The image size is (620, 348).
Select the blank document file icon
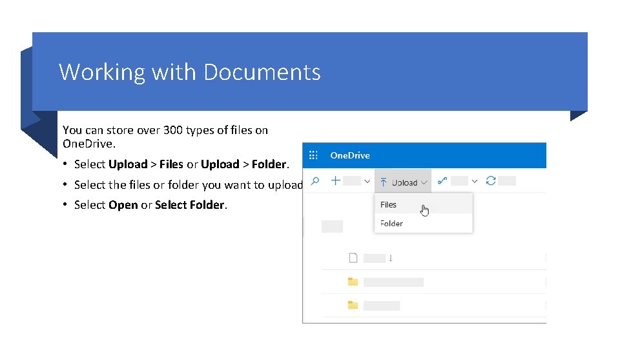tap(353, 258)
